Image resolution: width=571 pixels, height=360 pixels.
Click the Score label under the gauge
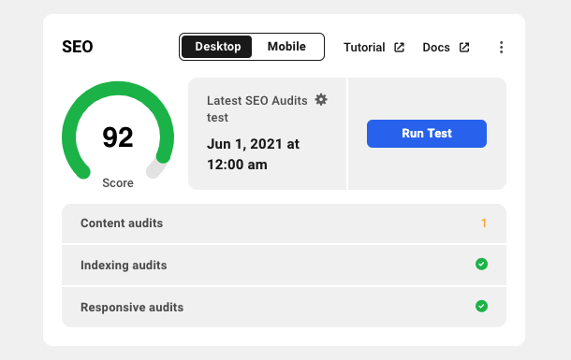(x=118, y=183)
